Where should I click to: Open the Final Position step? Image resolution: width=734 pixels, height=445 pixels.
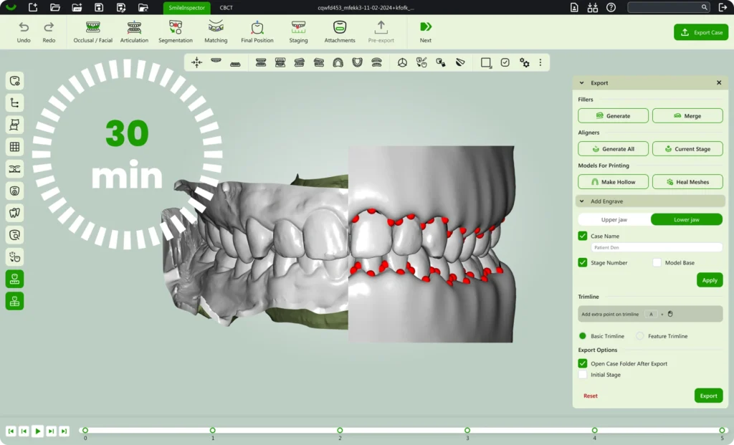[x=257, y=27]
